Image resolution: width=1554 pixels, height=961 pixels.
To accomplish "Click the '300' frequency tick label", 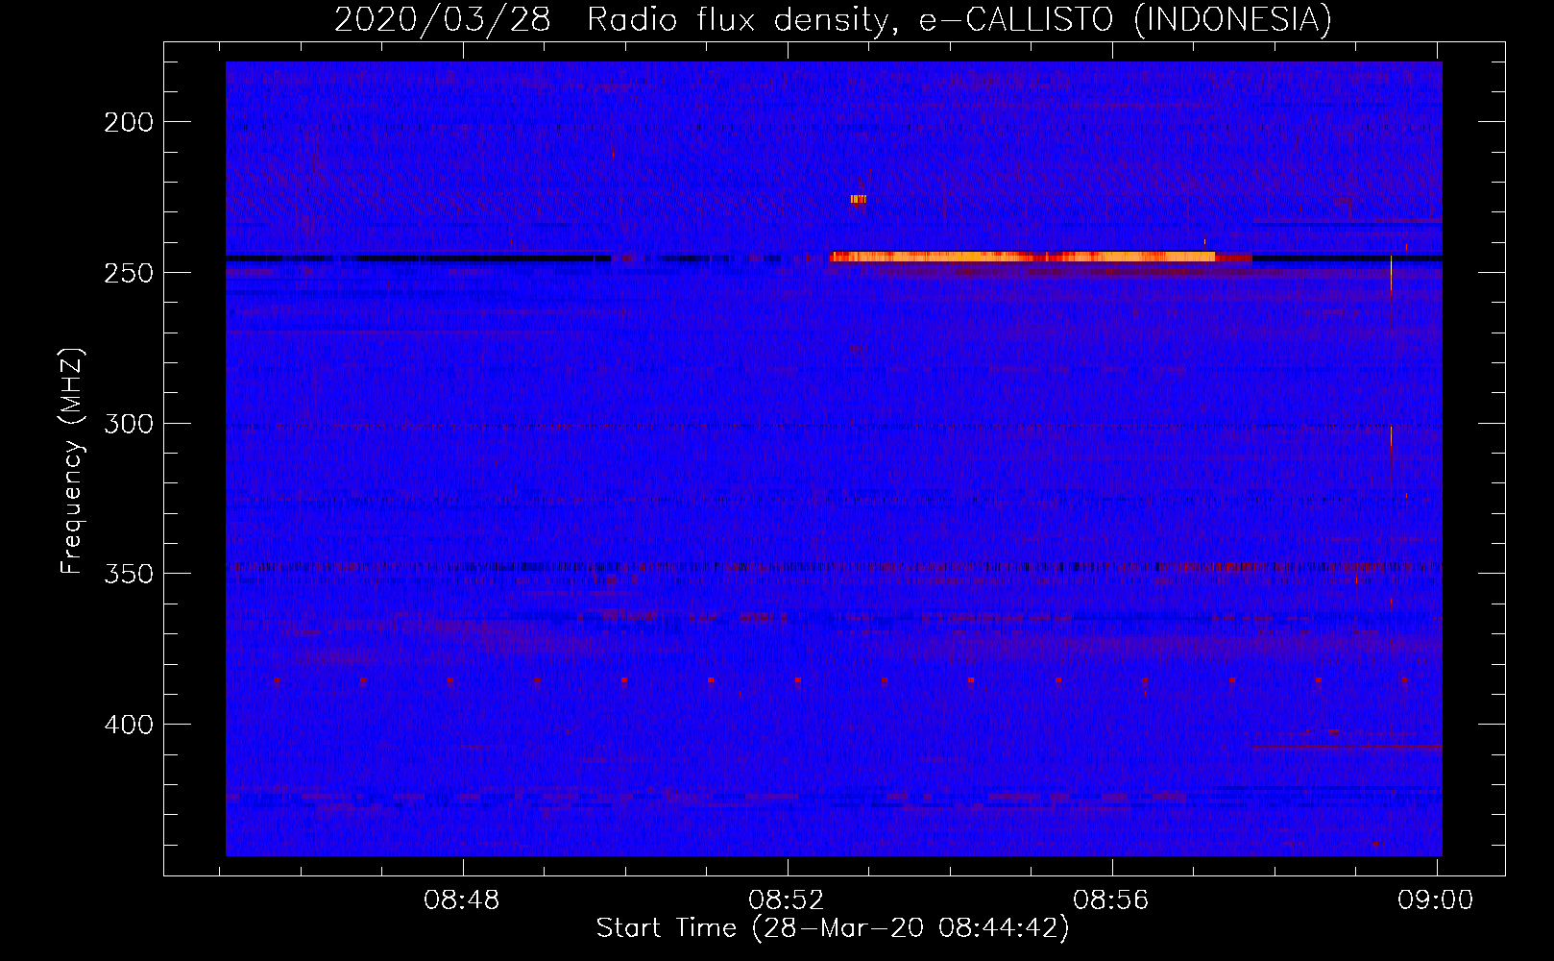I will [129, 424].
